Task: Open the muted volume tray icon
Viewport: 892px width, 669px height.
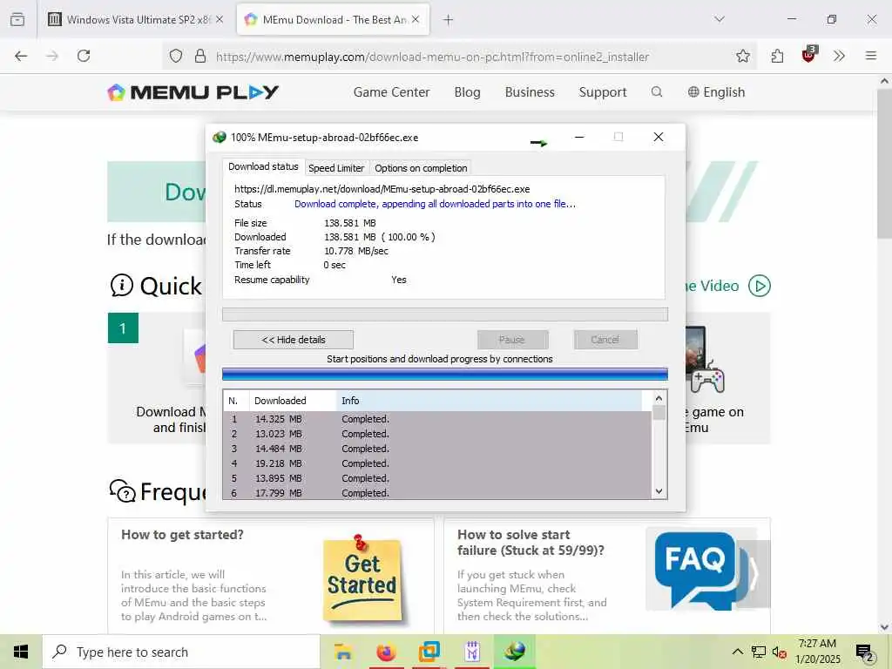Action: 780,652
